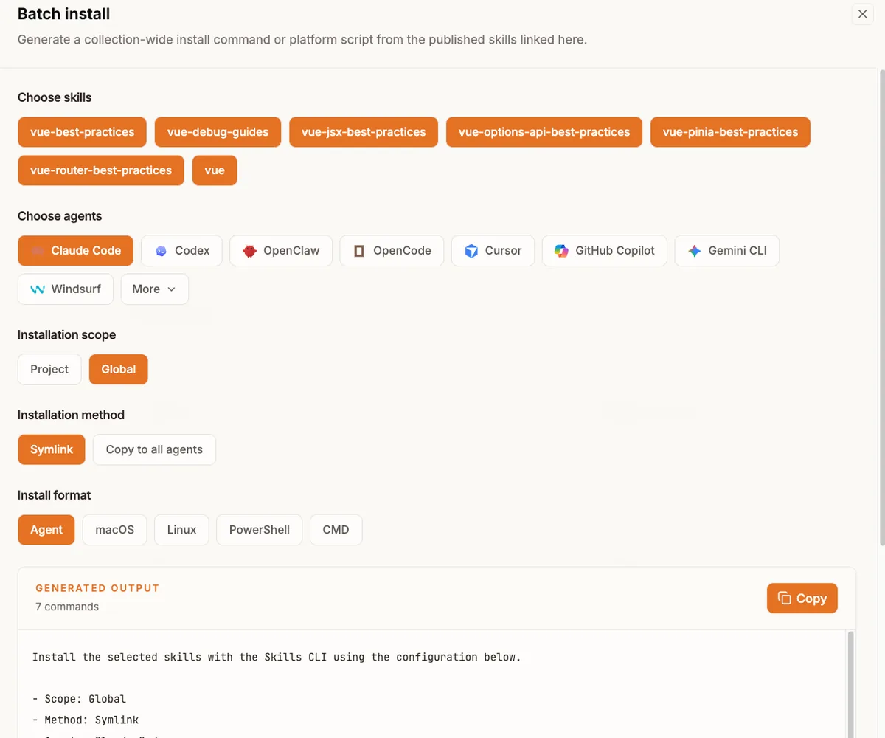Viewport: 885px width, 738px height.
Task: Switch install format to macOS
Action: pos(115,530)
